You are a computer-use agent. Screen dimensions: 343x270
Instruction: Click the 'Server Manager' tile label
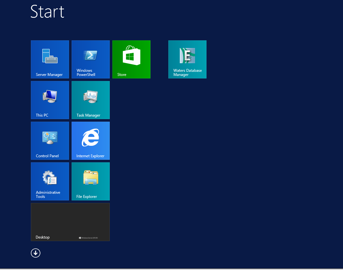pos(49,75)
